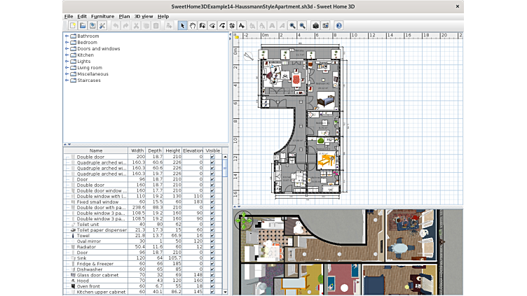Expand the Bedroom catalog category
Screen dimensions: 527x296
(x=67, y=42)
